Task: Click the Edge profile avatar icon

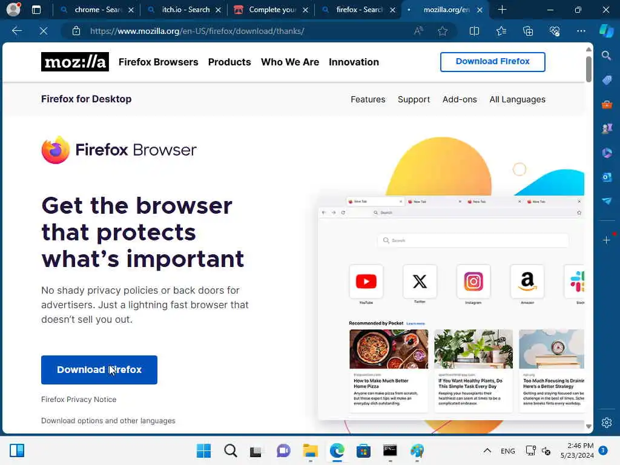Action: click(13, 10)
